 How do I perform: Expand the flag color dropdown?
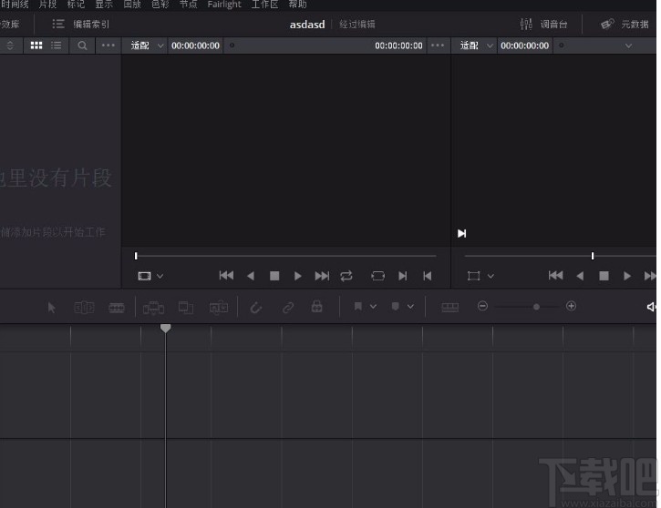click(373, 307)
